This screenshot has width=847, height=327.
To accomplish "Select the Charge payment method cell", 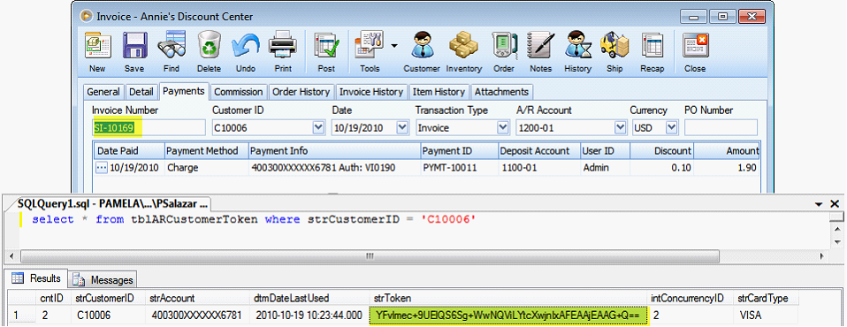I will (206, 168).
